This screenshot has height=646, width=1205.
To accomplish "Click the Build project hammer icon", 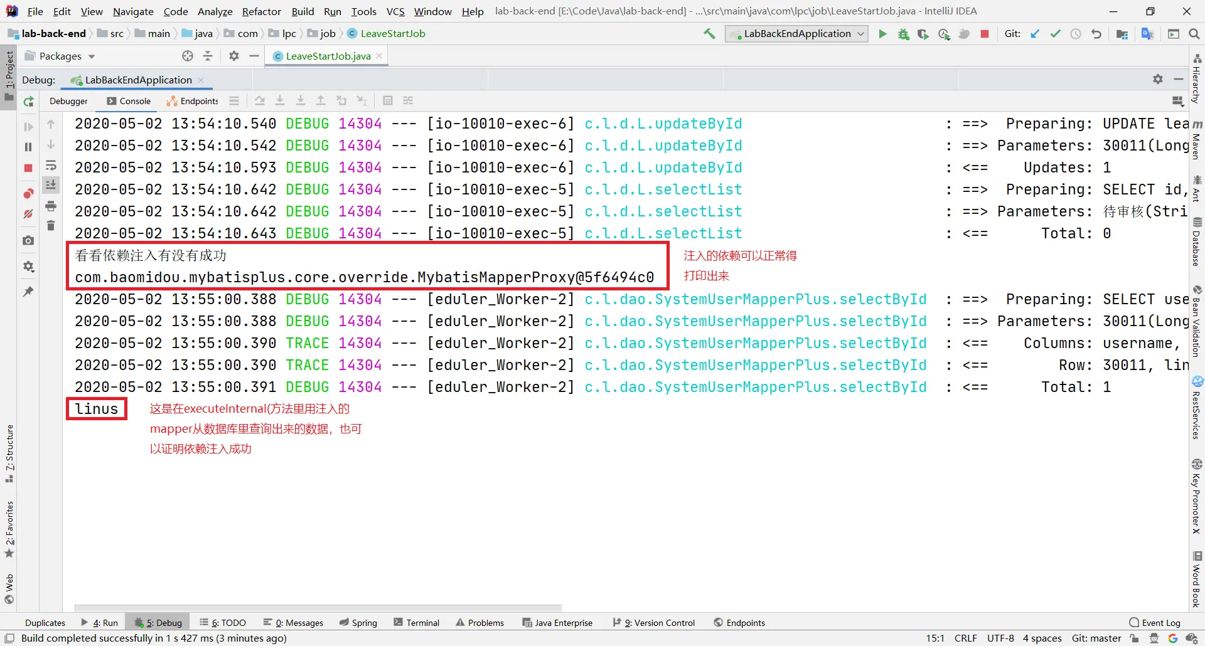I will pos(709,34).
